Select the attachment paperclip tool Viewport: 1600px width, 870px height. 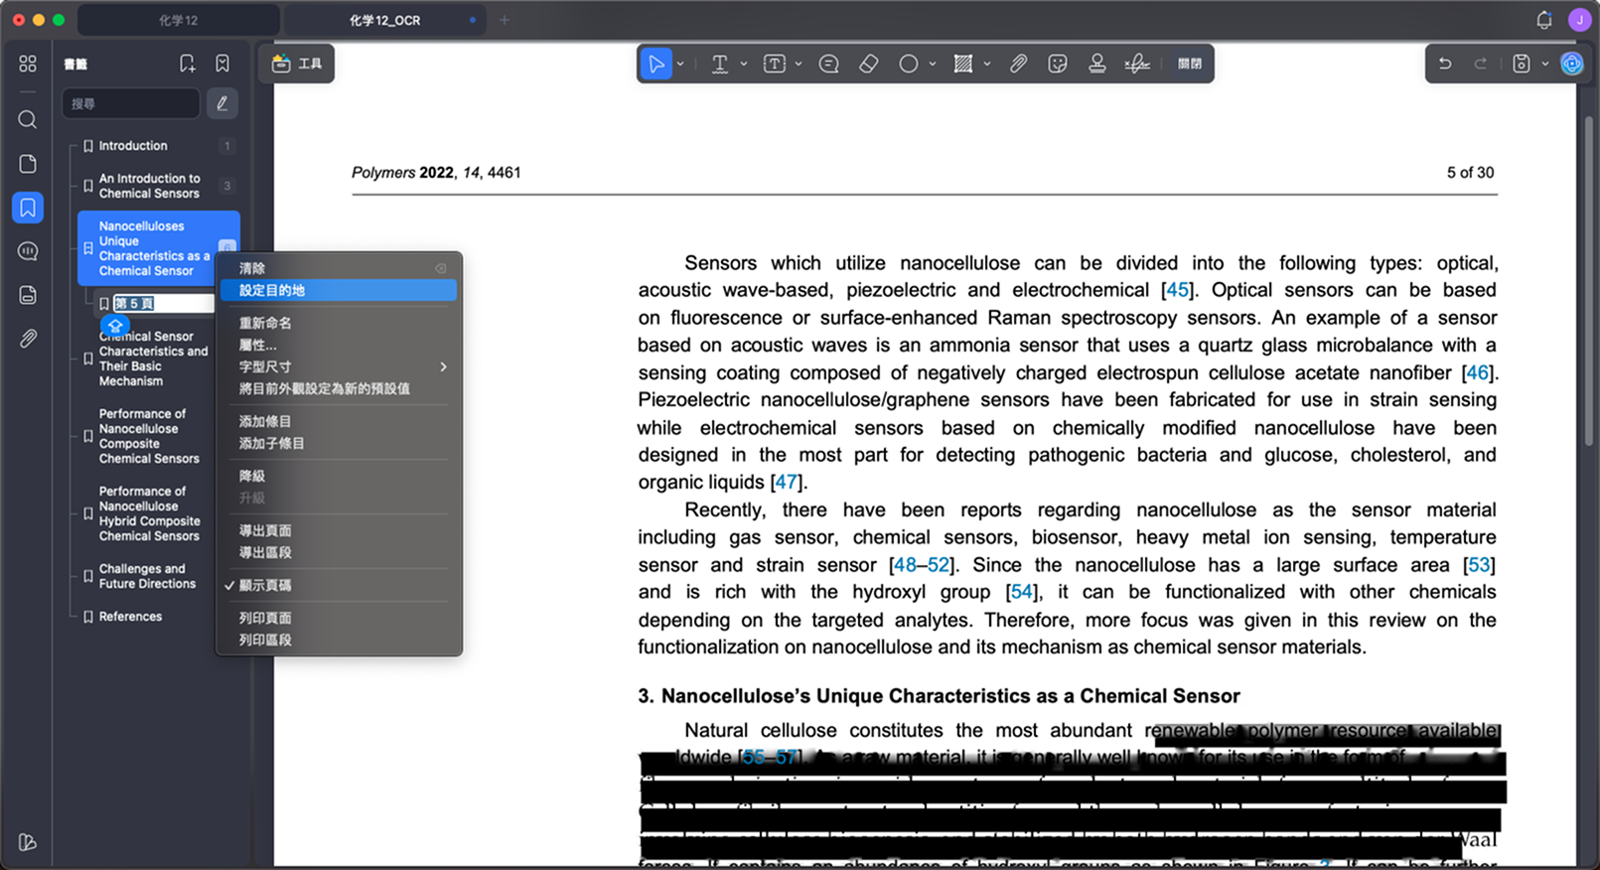click(x=1018, y=64)
